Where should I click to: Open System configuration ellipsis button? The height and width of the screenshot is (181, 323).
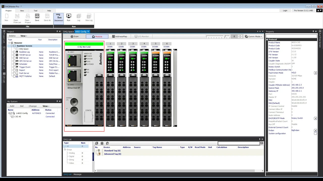coord(315,133)
